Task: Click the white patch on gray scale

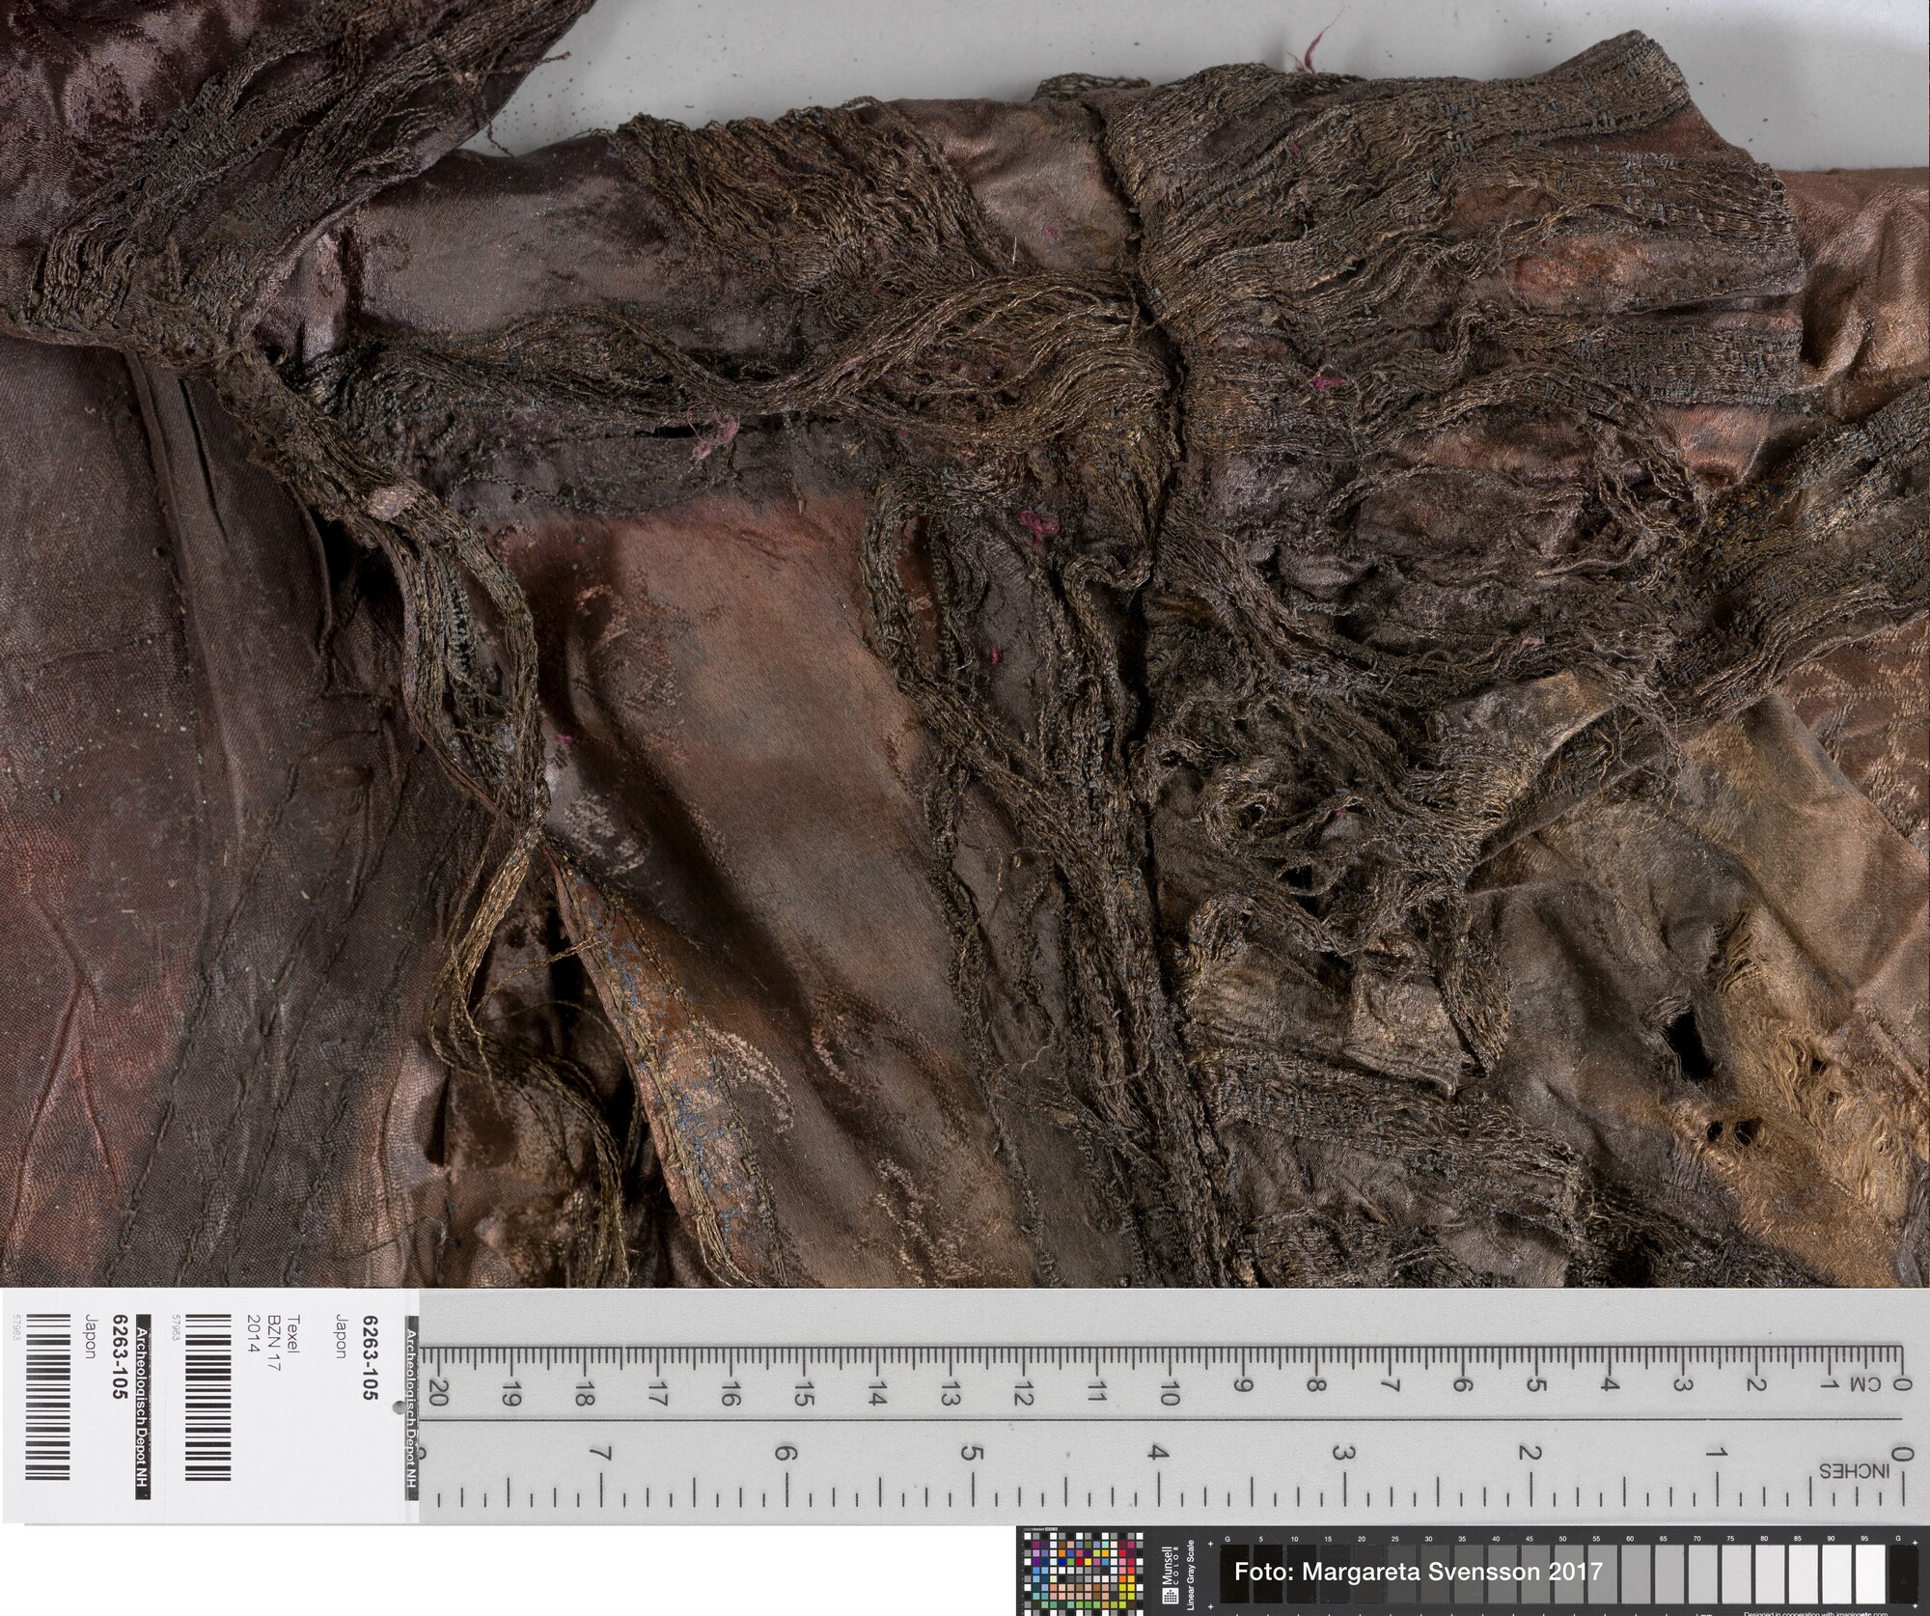Action: tap(1869, 1575)
